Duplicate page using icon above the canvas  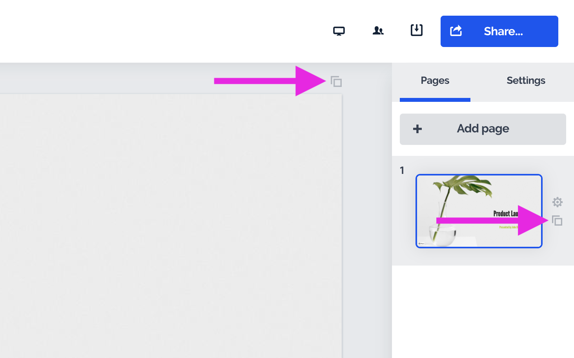[x=336, y=81]
